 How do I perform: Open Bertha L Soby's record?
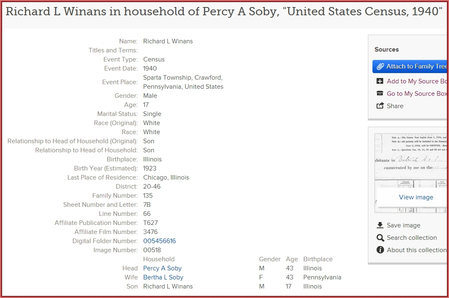pyautogui.click(x=163, y=277)
